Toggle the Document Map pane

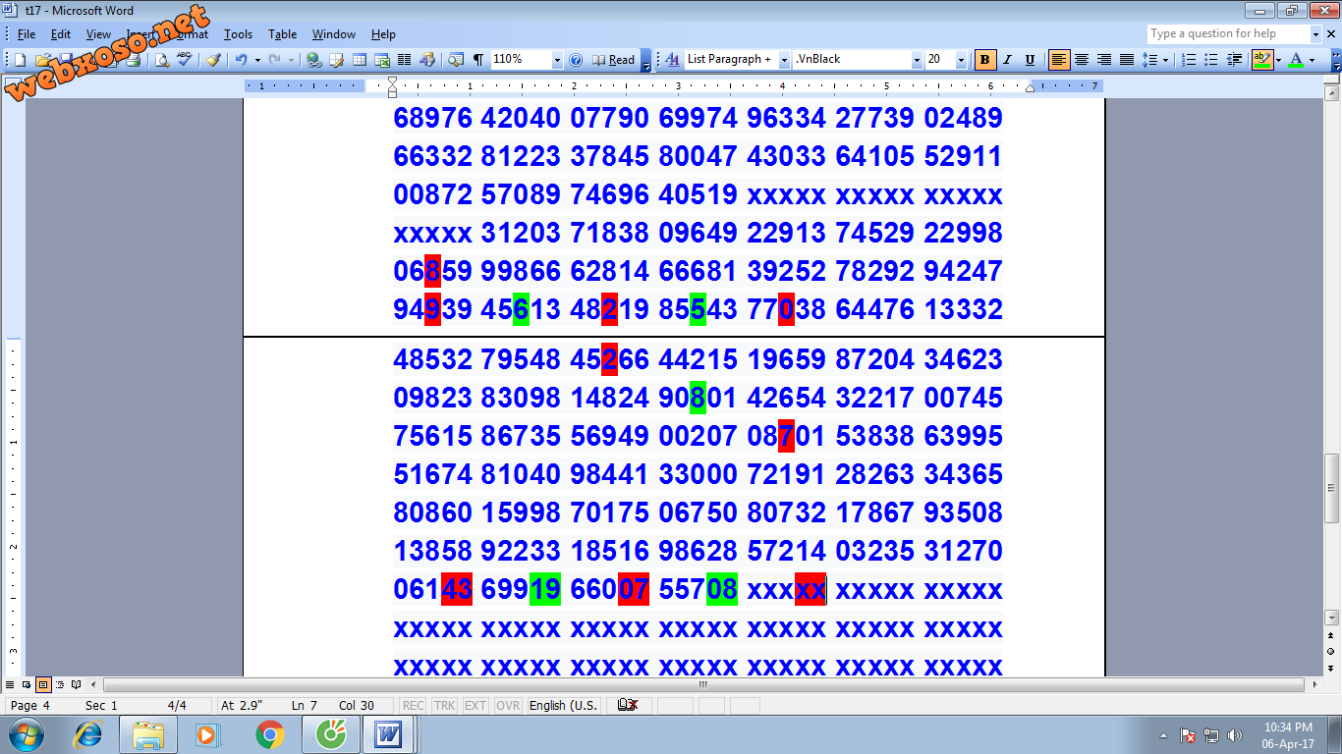coord(456,60)
